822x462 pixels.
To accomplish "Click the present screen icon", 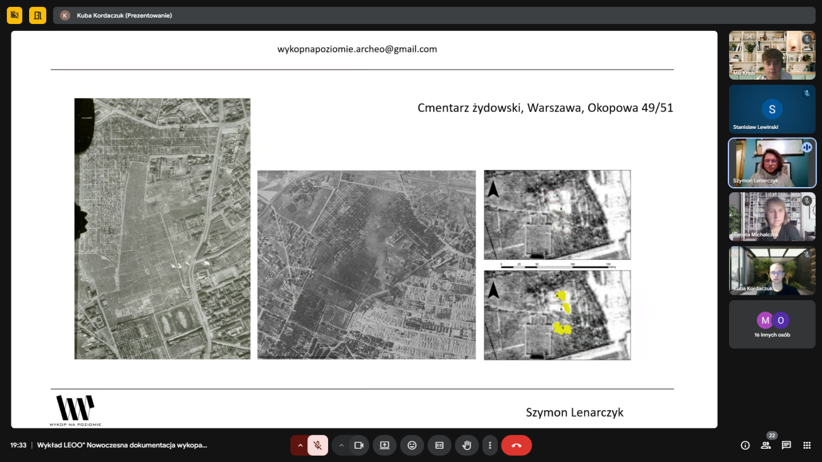I will [384, 446].
